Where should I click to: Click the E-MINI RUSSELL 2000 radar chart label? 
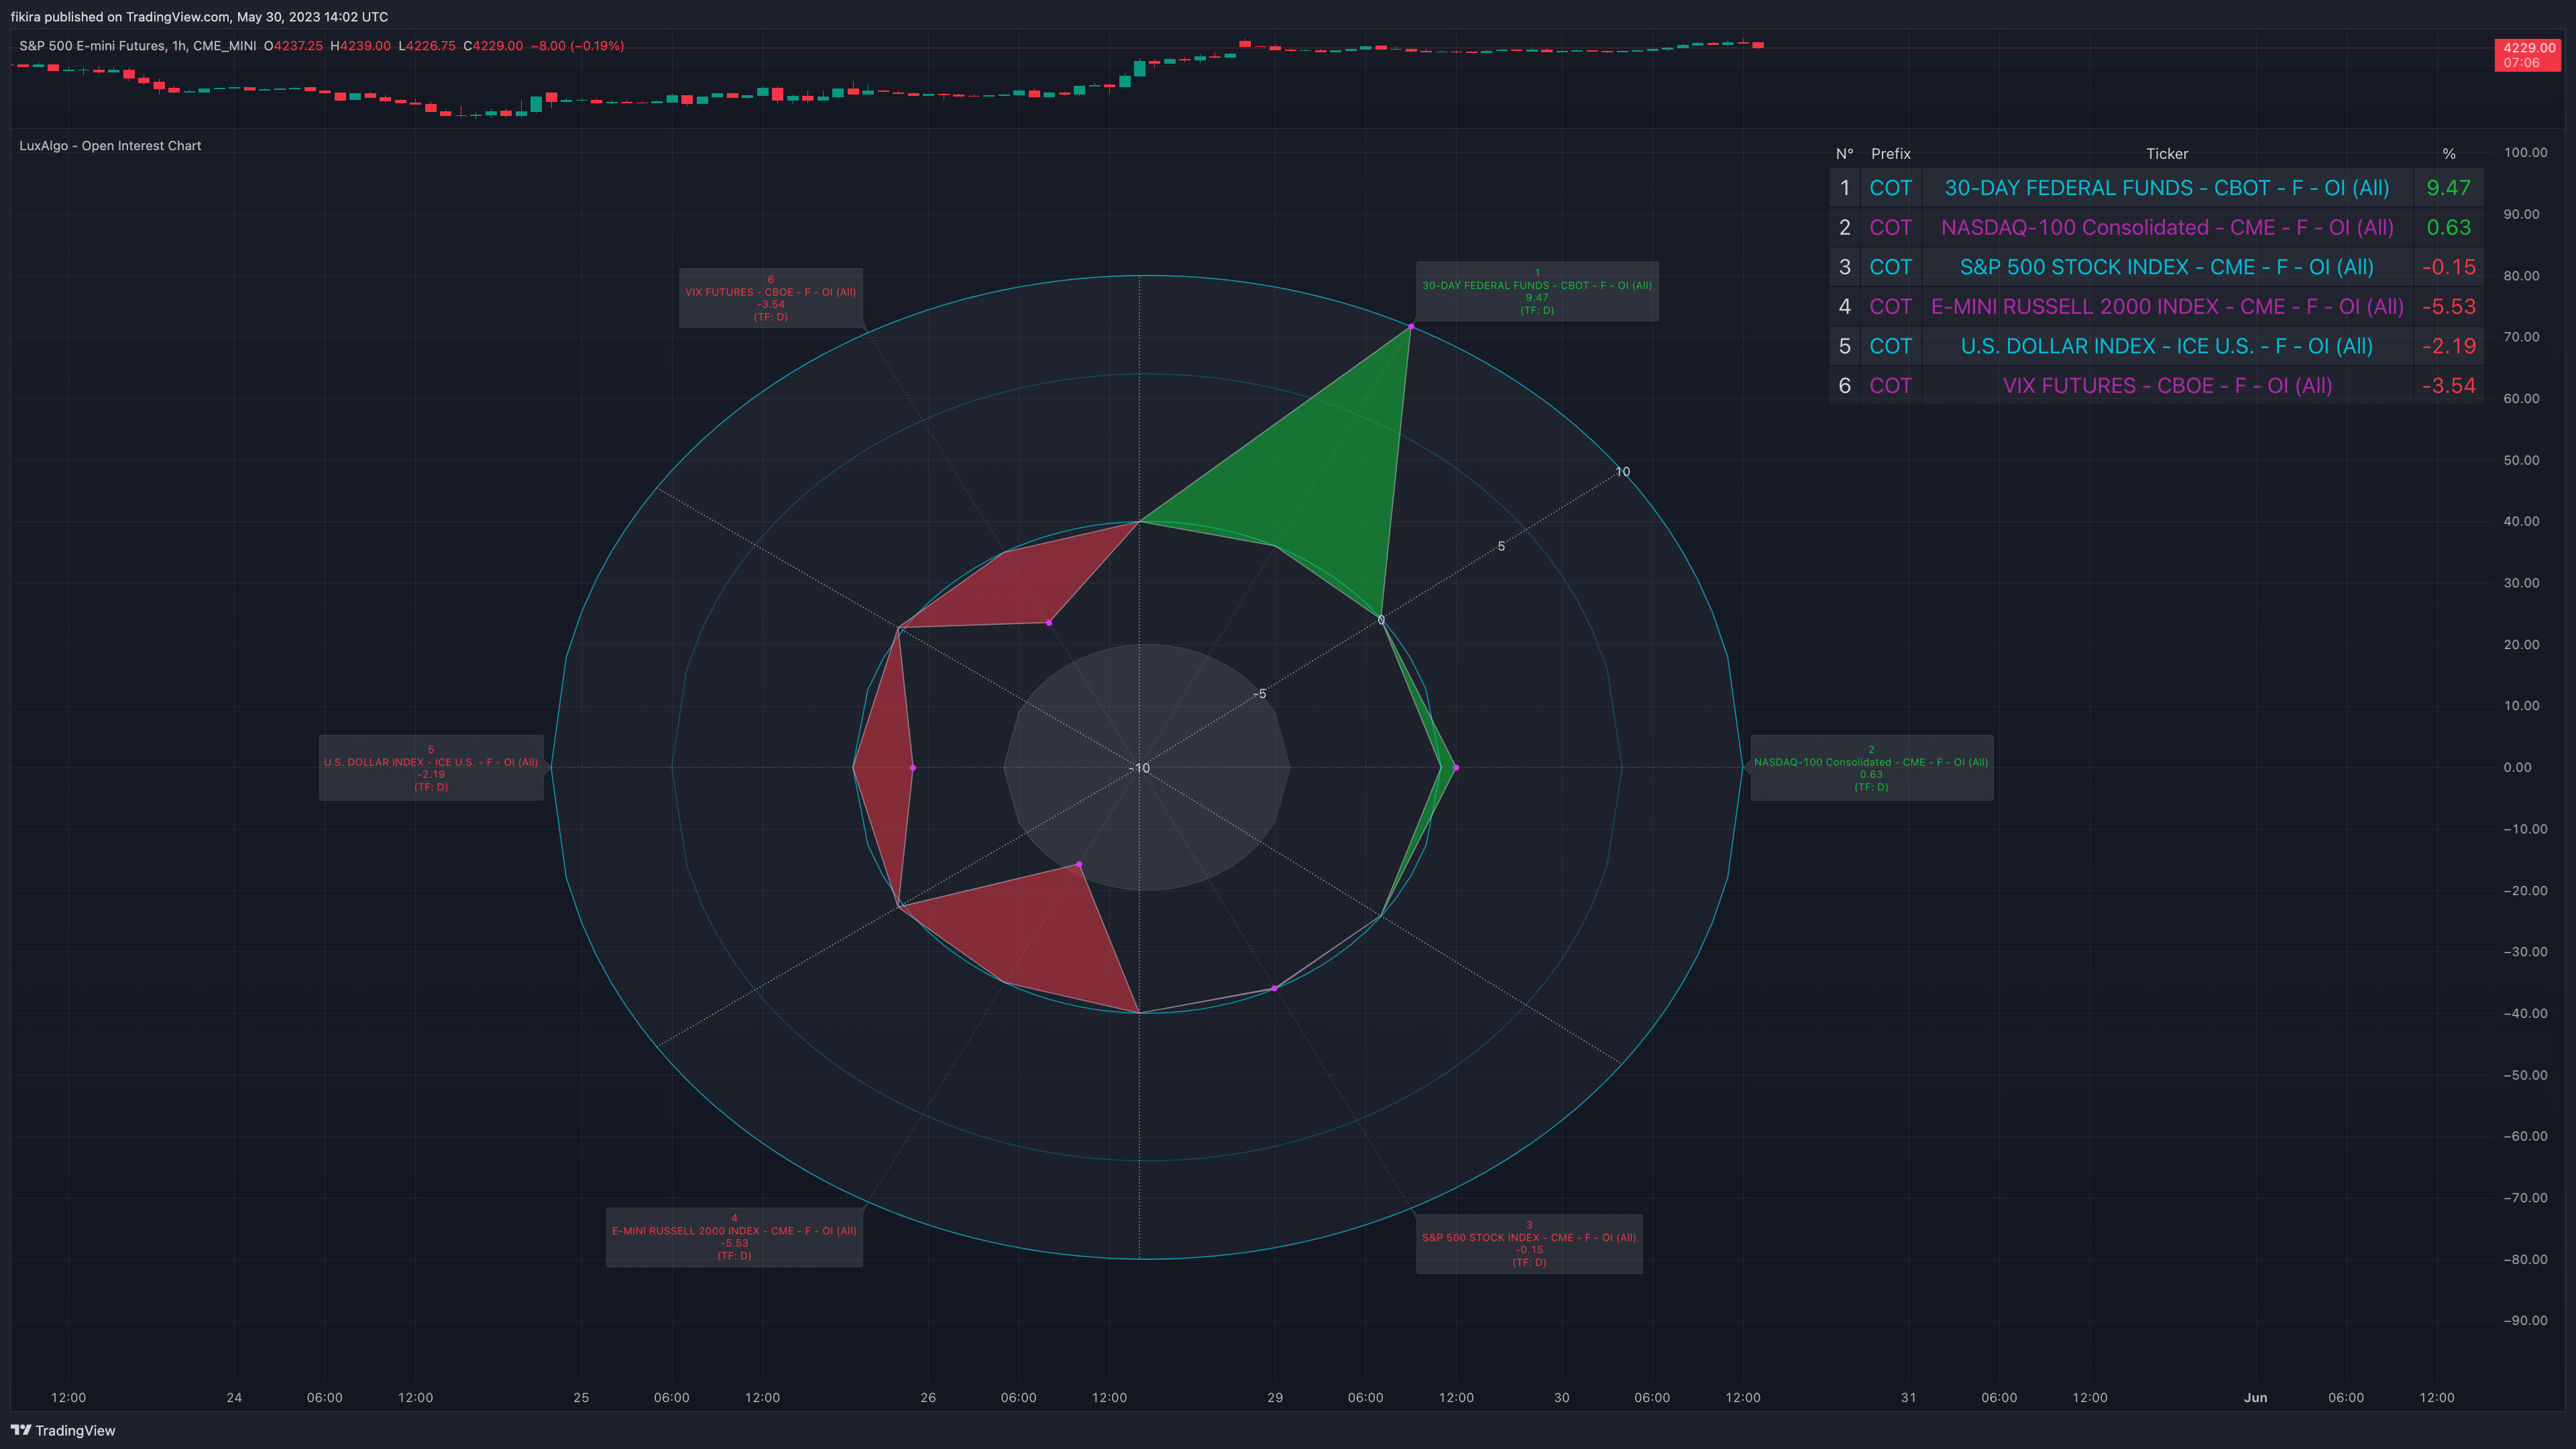[x=734, y=1237]
